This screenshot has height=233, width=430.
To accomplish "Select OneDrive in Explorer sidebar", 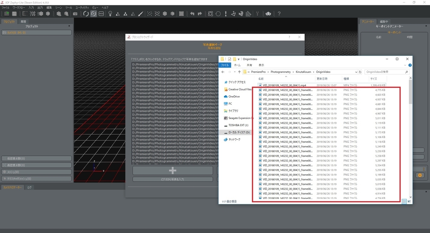I will click(x=231, y=96).
